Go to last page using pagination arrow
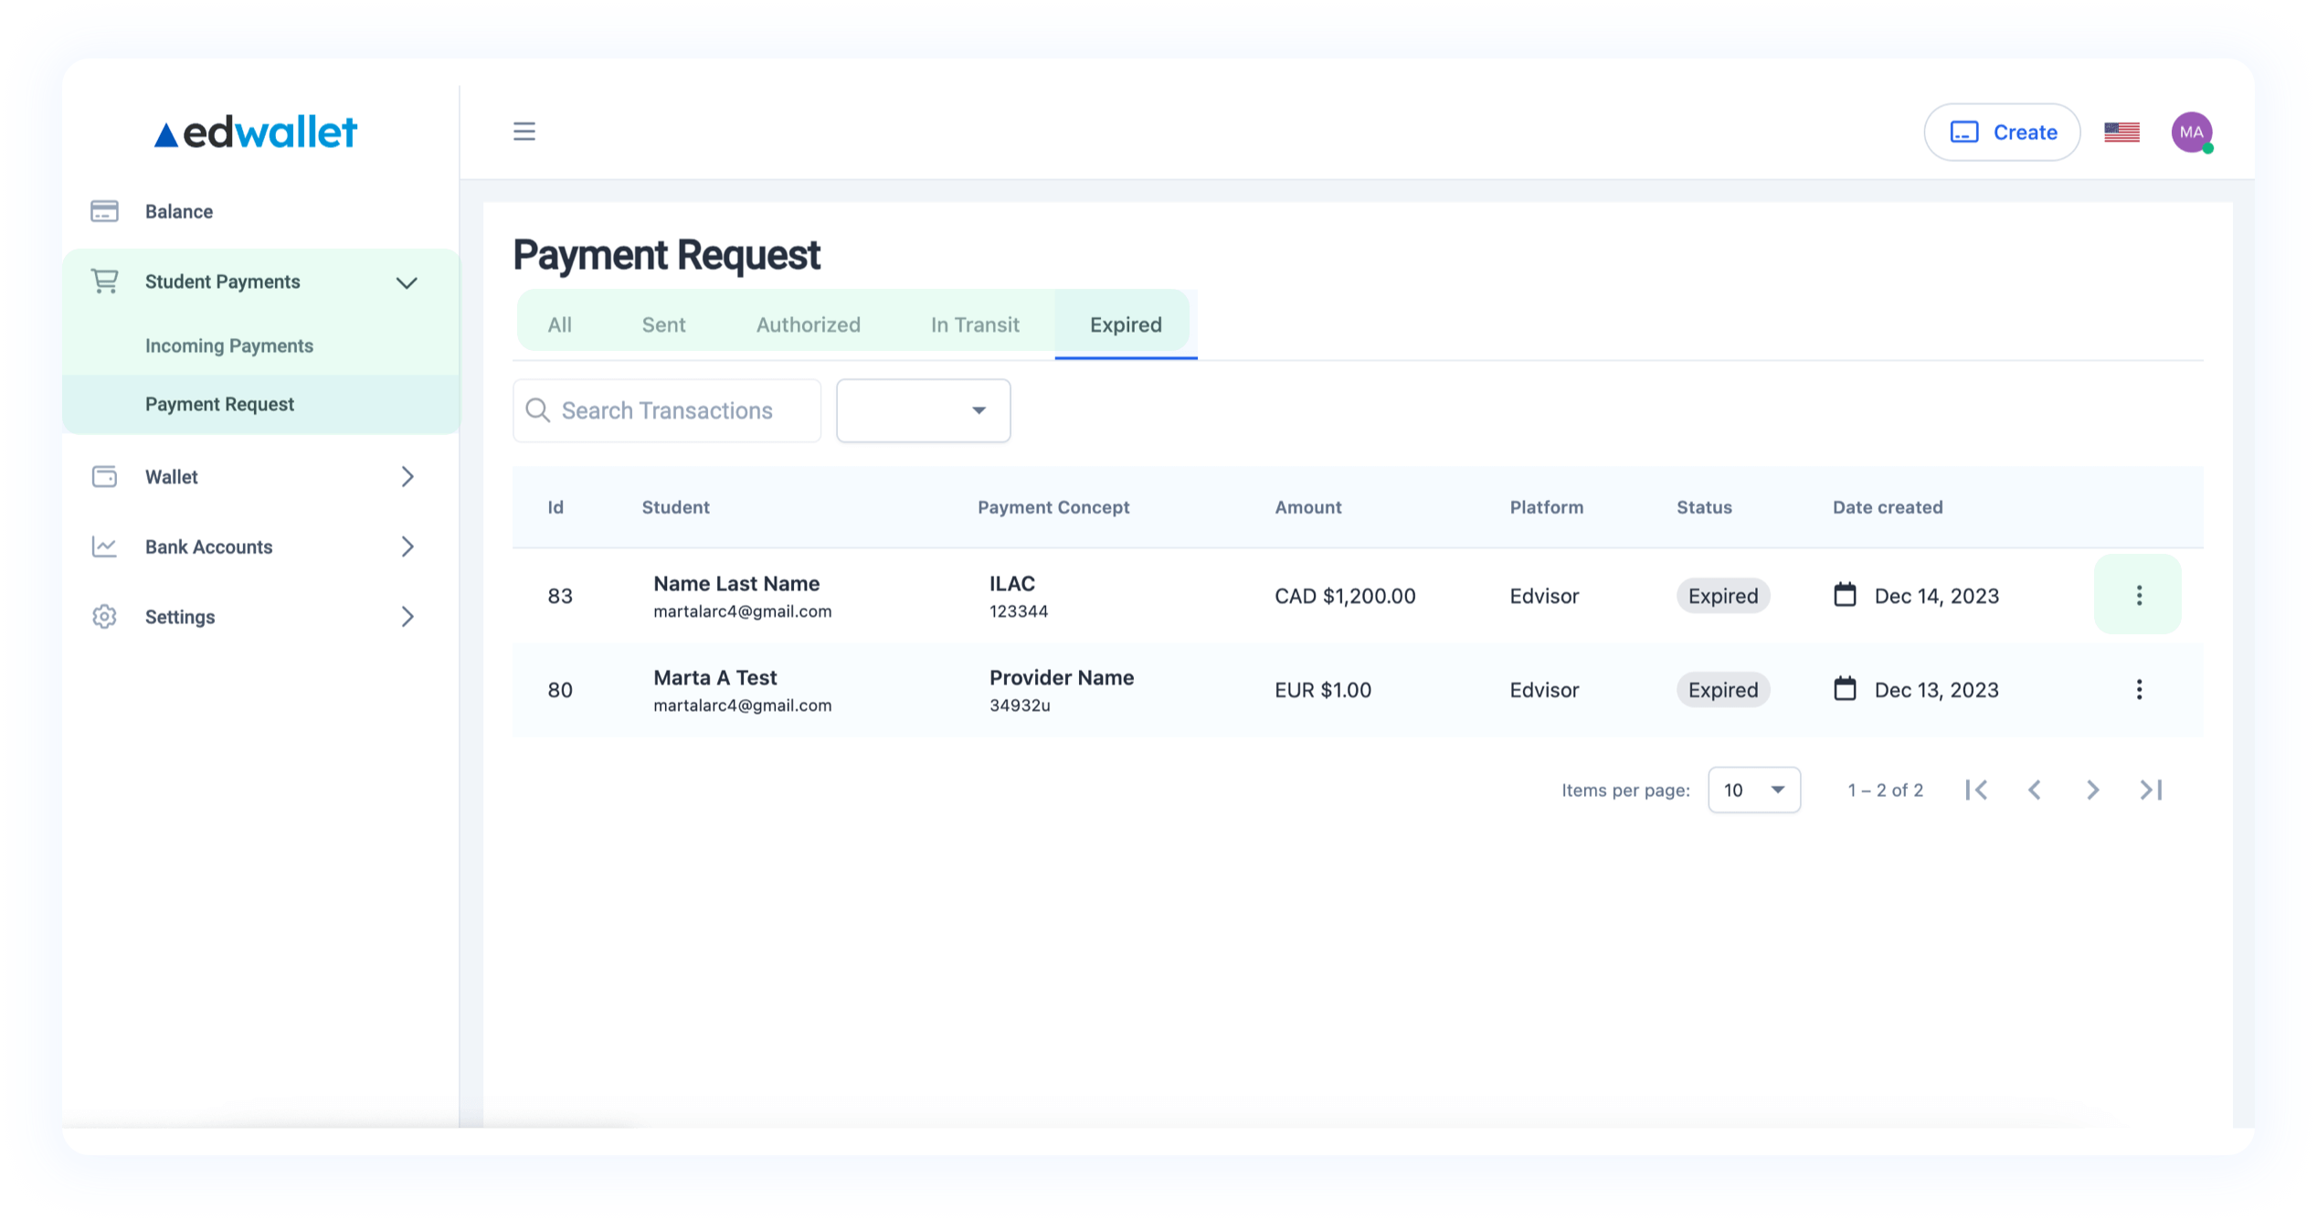Screen dimensions: 2317x1221 (x=2151, y=789)
